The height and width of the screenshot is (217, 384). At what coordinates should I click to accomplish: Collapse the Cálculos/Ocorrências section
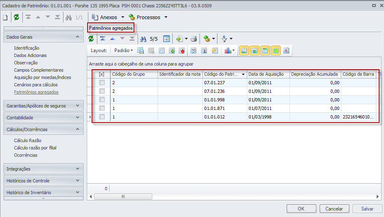tap(78, 129)
